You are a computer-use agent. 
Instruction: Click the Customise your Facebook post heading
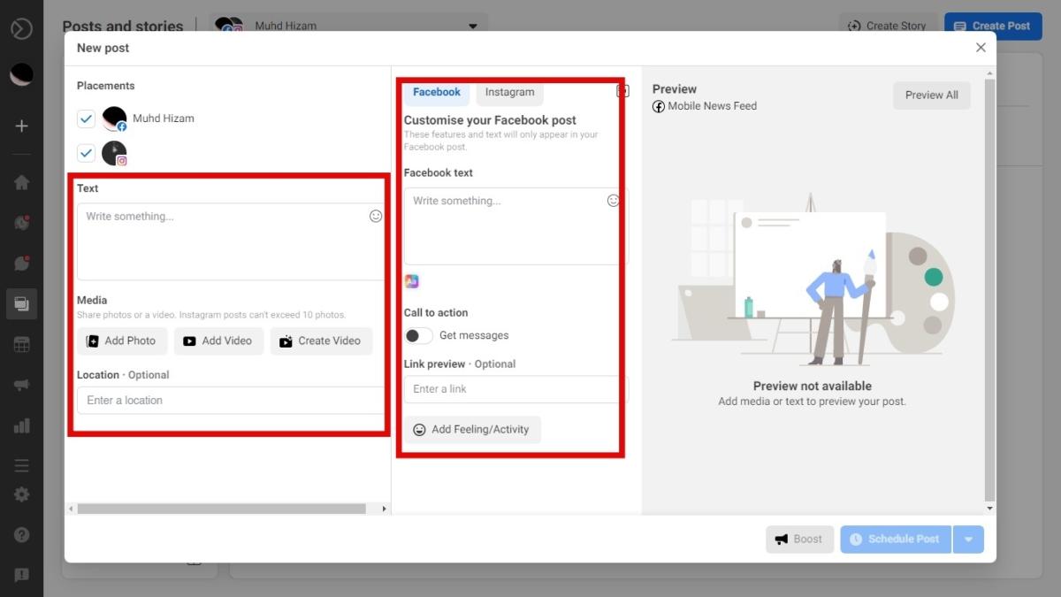(490, 120)
